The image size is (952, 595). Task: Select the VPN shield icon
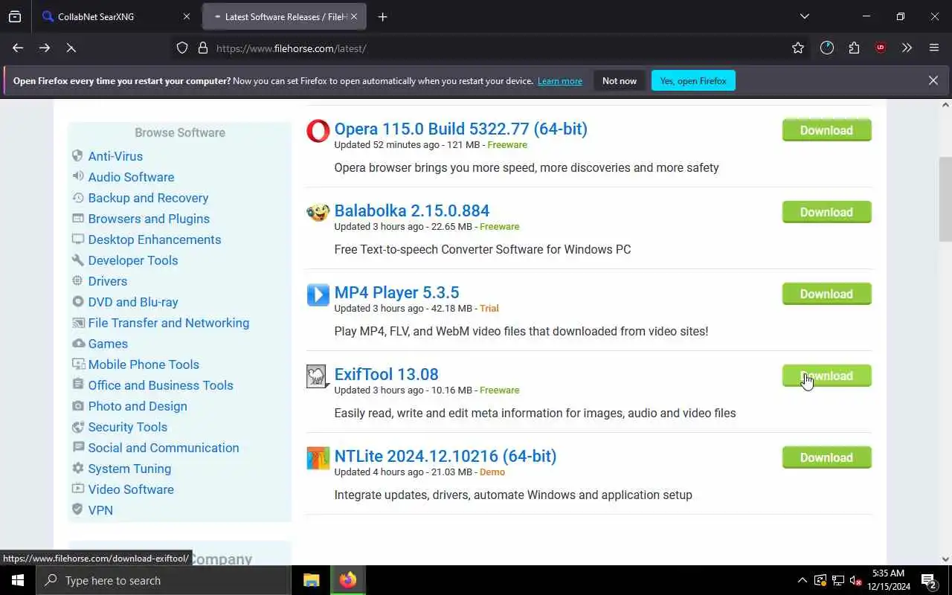click(77, 510)
